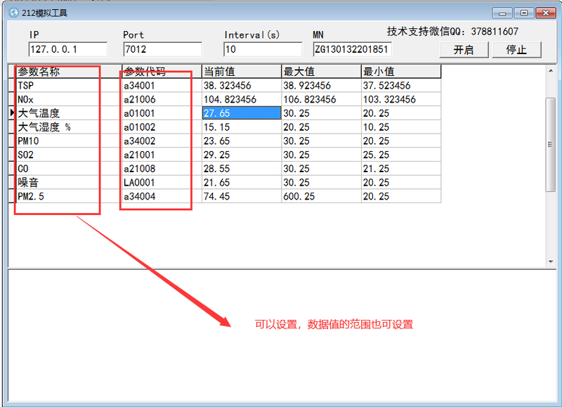Click the 开启 button

click(464, 49)
